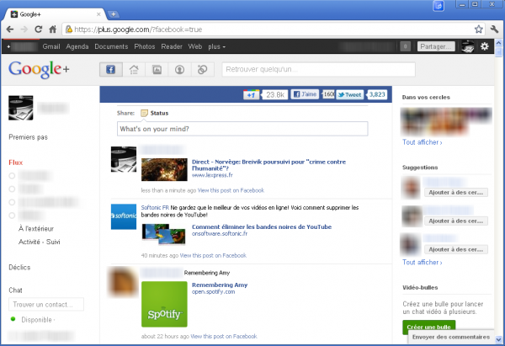Click the notifications counter box
The height and width of the screenshot is (346, 505).
point(405,46)
